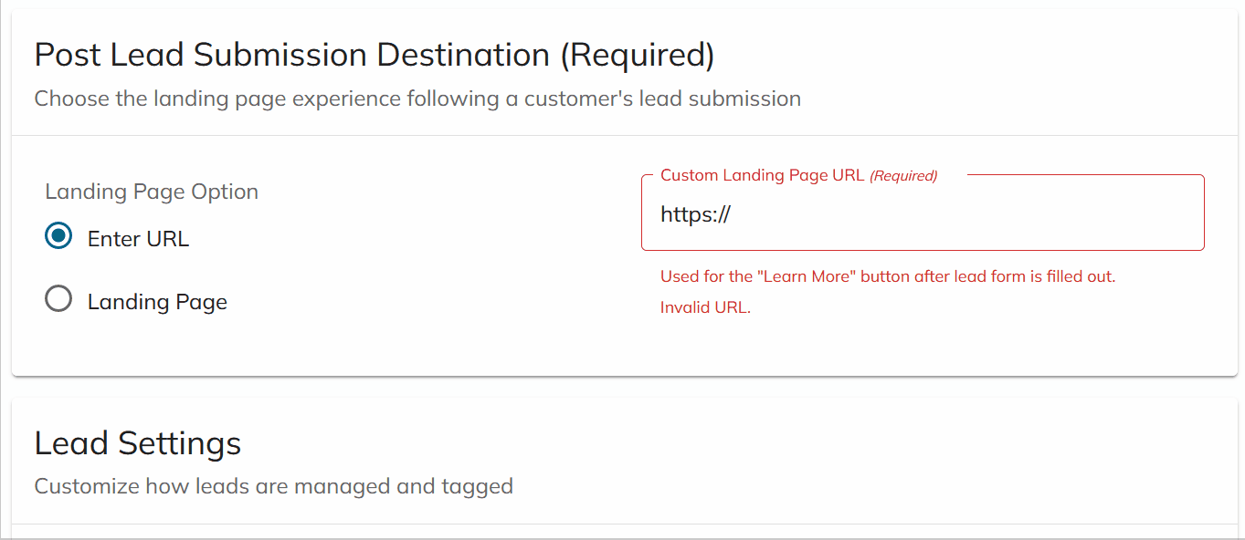Viewport: 1245px width, 540px height.
Task: Click the Landing Page Option label
Action: (152, 192)
